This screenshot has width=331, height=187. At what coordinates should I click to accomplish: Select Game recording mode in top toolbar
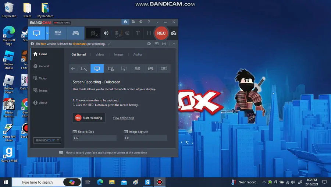(x=75, y=33)
